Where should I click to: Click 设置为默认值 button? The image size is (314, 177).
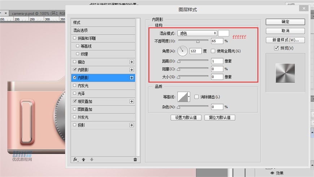click(x=186, y=118)
